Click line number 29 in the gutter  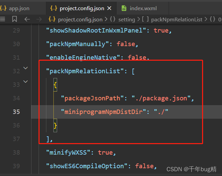click(x=16, y=31)
